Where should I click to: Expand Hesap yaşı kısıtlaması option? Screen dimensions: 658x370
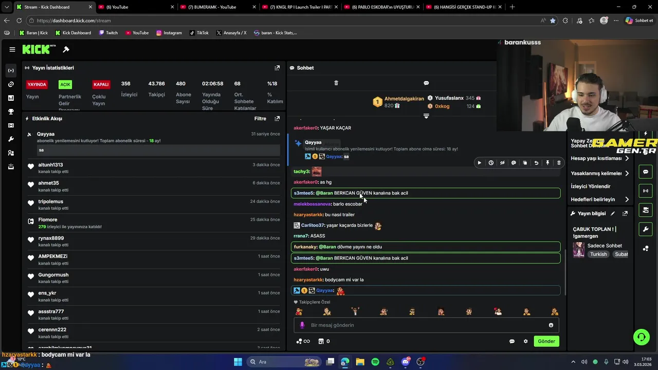pyautogui.click(x=600, y=158)
